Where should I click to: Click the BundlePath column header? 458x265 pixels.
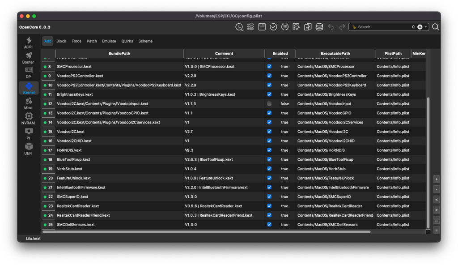click(x=119, y=54)
